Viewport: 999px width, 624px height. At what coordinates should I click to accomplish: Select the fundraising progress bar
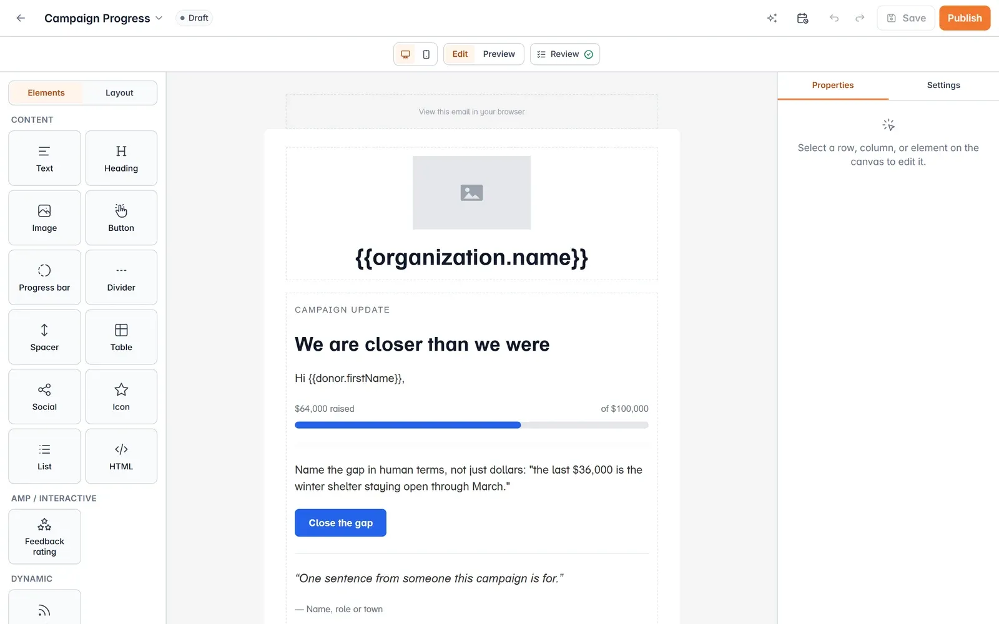(471, 425)
